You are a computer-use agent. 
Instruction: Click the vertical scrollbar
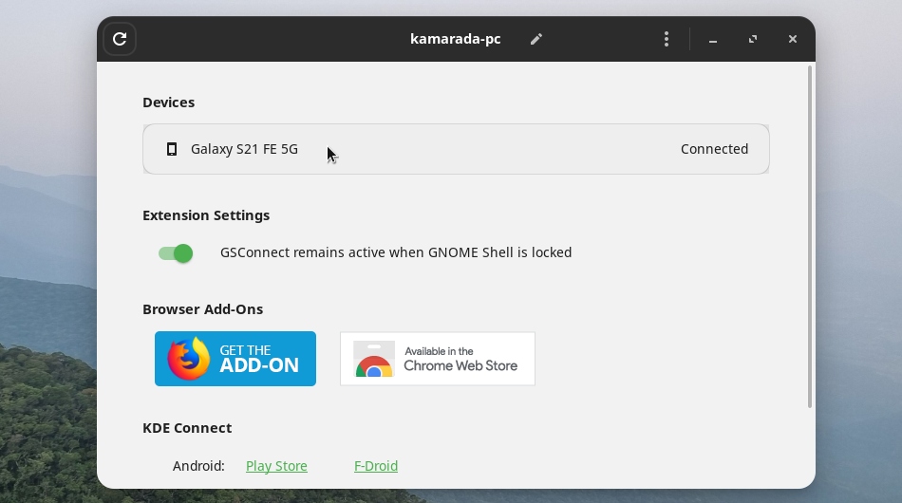pyautogui.click(x=809, y=237)
